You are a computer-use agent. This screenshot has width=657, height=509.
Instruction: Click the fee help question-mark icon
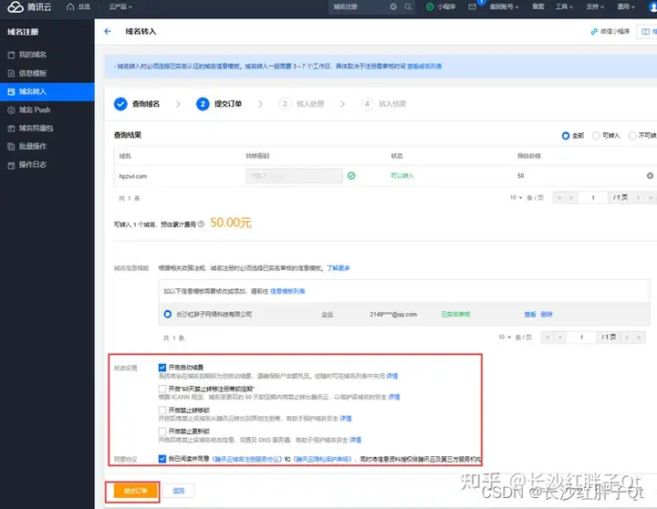(x=201, y=224)
